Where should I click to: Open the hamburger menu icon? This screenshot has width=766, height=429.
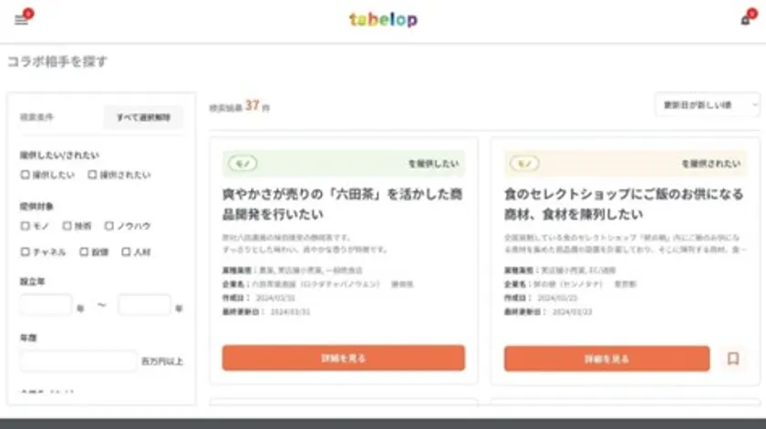[21, 20]
